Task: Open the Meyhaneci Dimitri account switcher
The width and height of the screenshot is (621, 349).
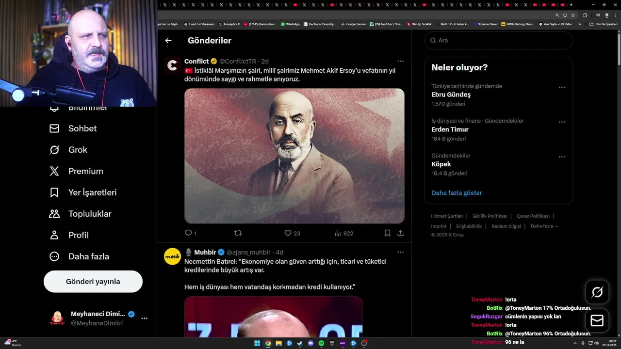Action: (93, 318)
